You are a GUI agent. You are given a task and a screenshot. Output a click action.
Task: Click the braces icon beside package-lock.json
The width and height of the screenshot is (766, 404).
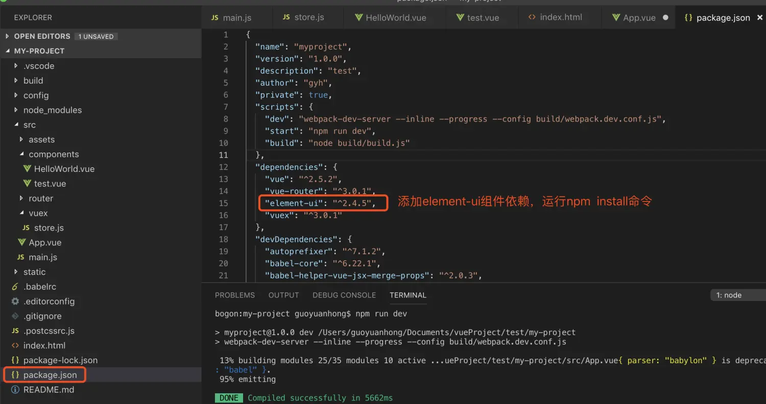pyautogui.click(x=15, y=360)
